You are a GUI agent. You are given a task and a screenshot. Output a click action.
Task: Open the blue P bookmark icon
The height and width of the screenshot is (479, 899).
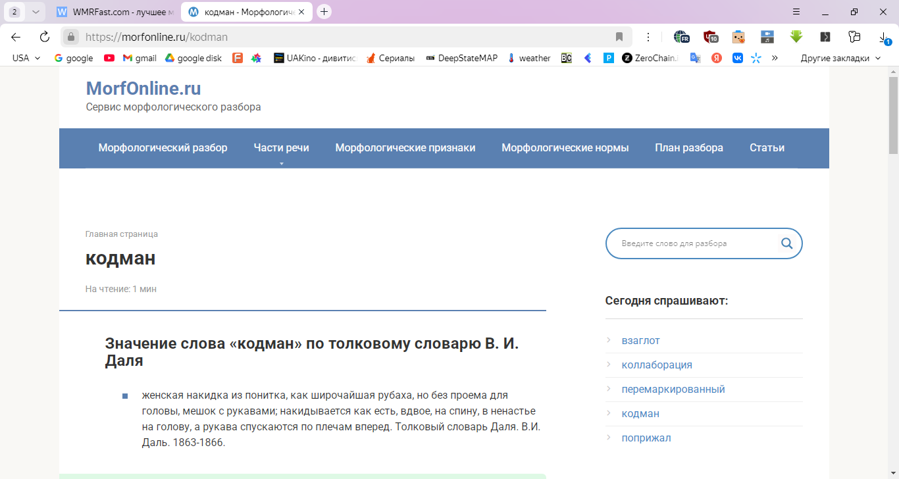(609, 58)
